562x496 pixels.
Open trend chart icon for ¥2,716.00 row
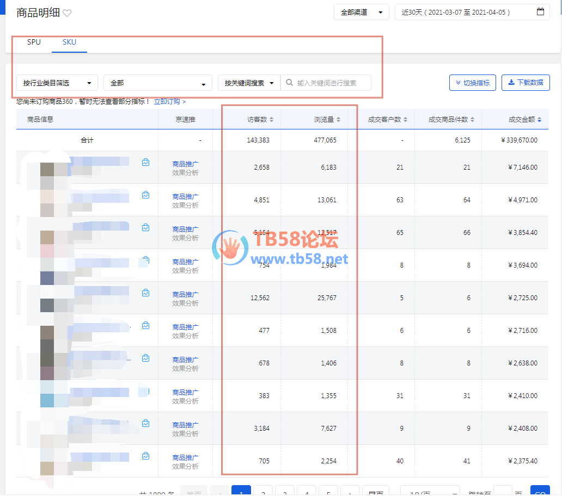coord(145,326)
